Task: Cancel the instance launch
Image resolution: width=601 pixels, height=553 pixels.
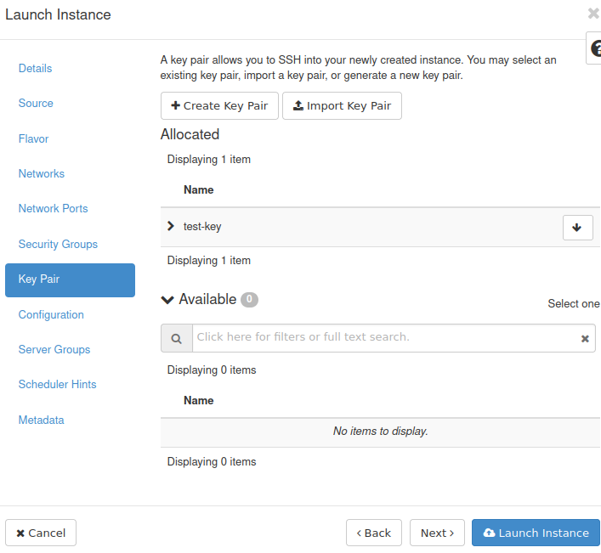Action: pos(41,533)
